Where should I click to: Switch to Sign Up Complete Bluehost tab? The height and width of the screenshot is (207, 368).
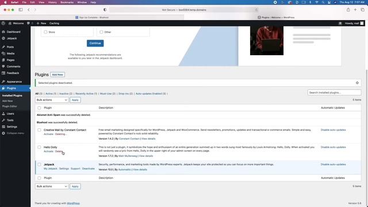(92, 17)
